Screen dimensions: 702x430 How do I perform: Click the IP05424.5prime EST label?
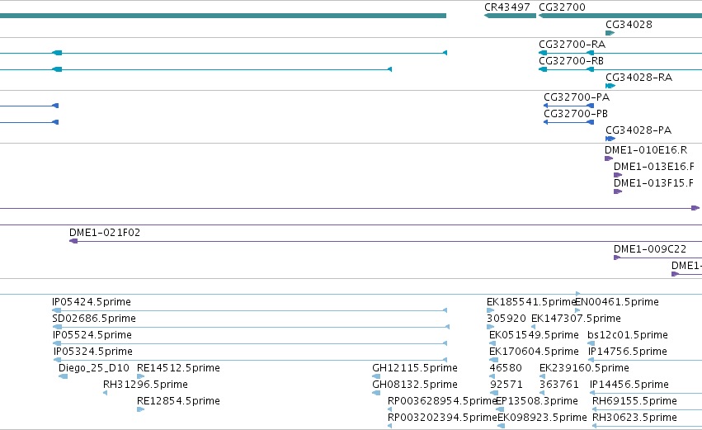point(92,302)
